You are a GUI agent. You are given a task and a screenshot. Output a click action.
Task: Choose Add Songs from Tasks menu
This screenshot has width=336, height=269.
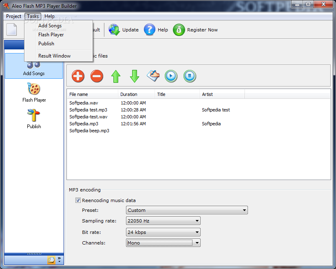[x=50, y=26]
